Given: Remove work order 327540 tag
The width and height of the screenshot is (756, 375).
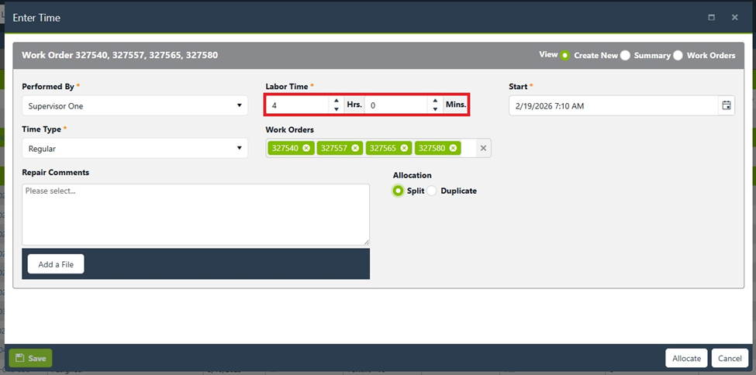Looking at the screenshot, I should tap(306, 148).
